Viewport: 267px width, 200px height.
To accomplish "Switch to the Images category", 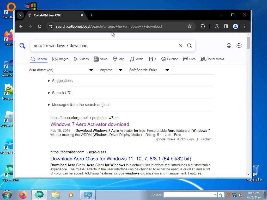I will click(x=60, y=59).
